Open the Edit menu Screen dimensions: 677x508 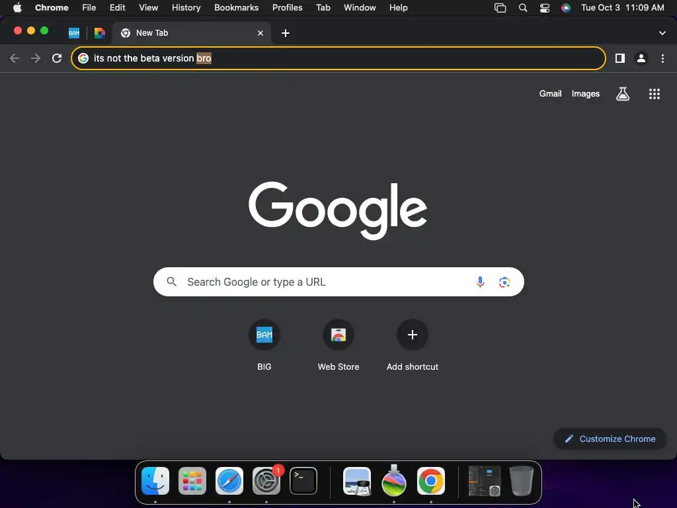point(118,8)
